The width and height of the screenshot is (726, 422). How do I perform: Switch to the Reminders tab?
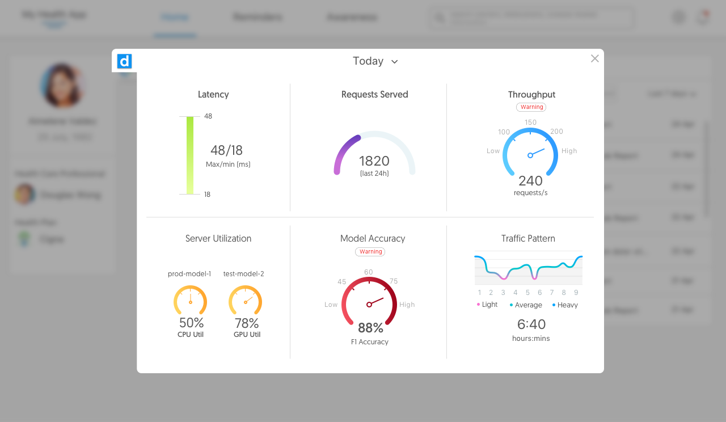coord(258,17)
